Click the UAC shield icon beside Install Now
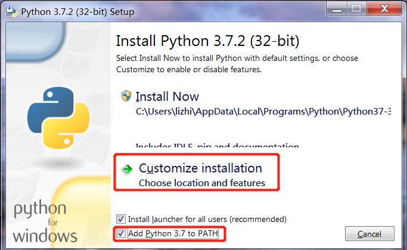This screenshot has width=407, height=250. pyautogui.click(x=126, y=96)
